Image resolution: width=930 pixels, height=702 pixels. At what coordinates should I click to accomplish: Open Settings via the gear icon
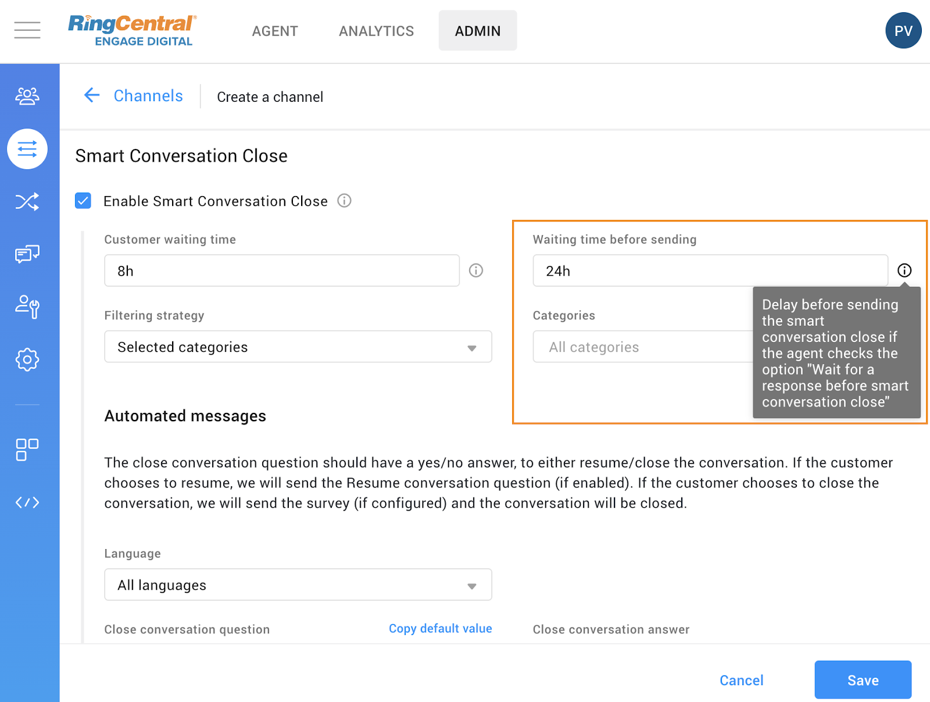point(27,359)
